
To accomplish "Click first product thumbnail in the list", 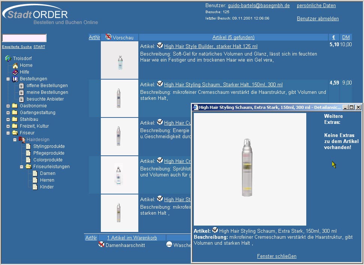I will [x=120, y=60].
